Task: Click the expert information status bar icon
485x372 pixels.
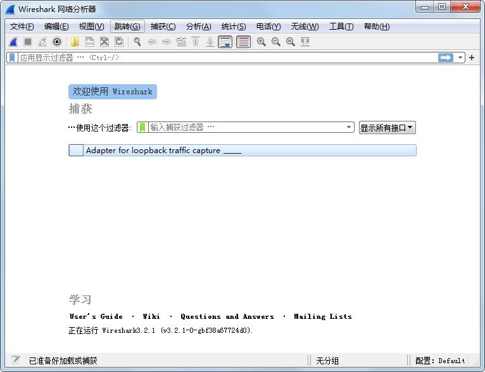Action: click(15, 359)
